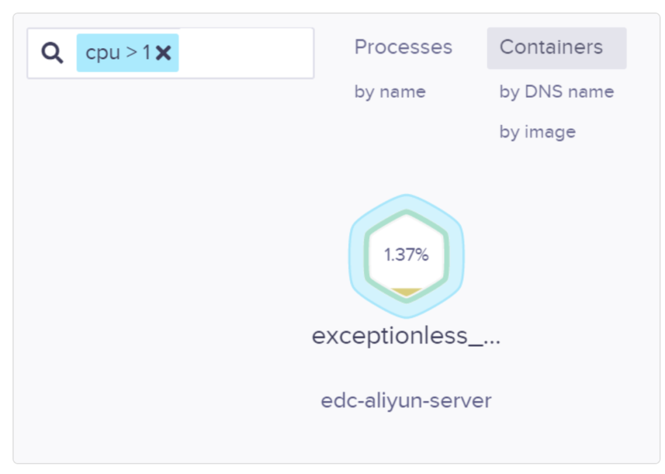Show processes by name
This screenshot has height=474, width=665.
click(x=390, y=92)
